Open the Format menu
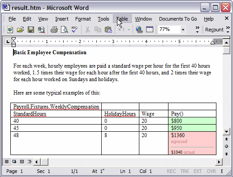The width and height of the screenshot is (233, 177). tap(83, 19)
